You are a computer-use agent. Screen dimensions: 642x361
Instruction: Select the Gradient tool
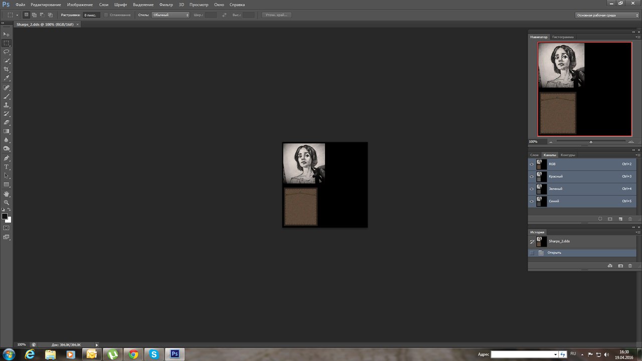[7, 131]
